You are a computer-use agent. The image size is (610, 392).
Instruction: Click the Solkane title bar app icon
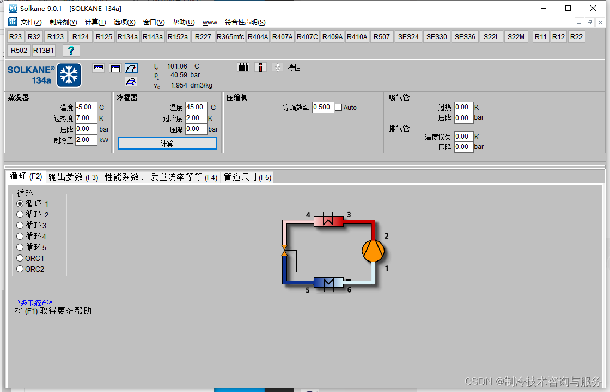(x=13, y=8)
